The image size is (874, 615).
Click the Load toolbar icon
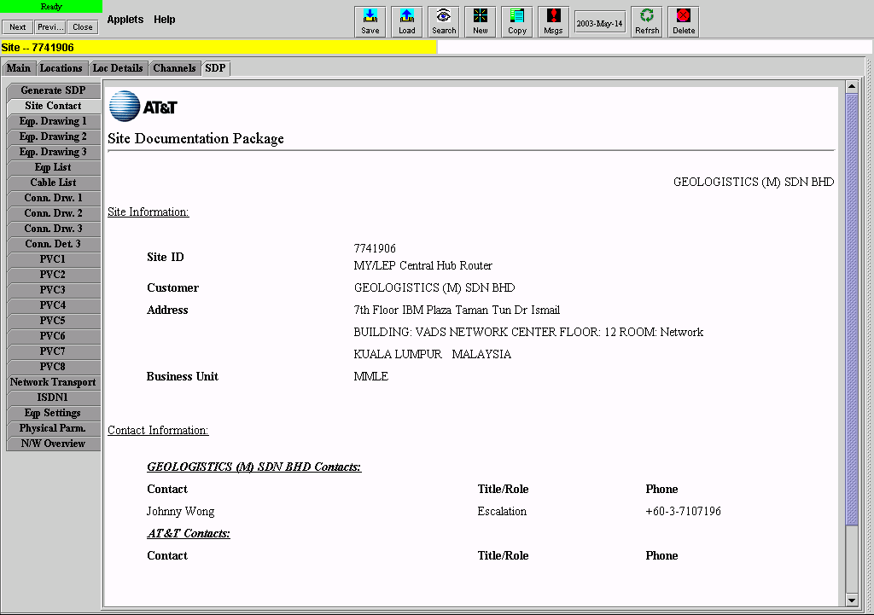[x=407, y=21]
